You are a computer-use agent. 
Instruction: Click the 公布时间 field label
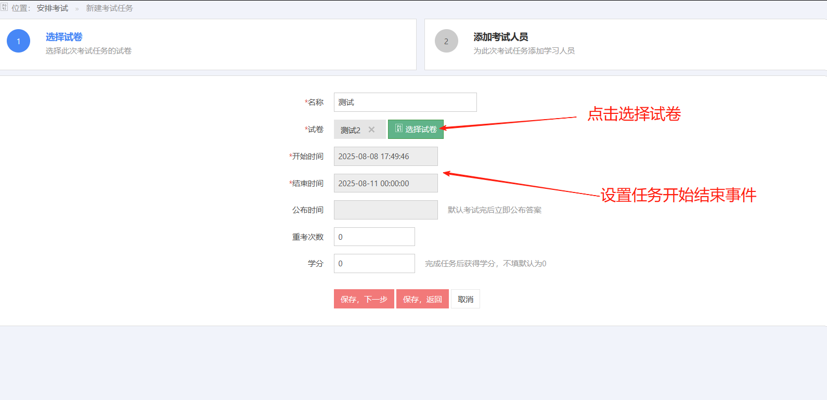(x=308, y=210)
